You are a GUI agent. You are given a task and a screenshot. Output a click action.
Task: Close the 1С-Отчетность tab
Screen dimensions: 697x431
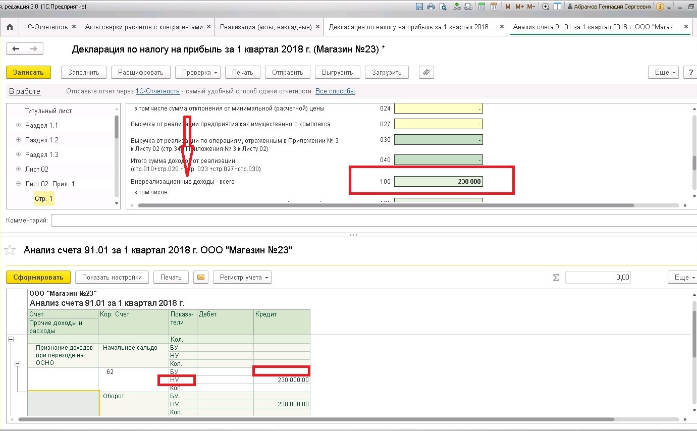point(74,27)
